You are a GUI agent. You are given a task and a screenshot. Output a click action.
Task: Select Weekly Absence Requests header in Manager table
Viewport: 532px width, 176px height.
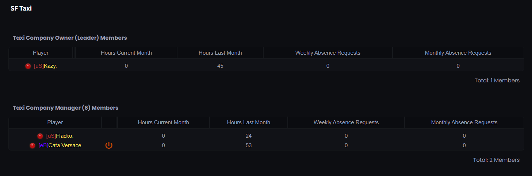tap(346, 122)
